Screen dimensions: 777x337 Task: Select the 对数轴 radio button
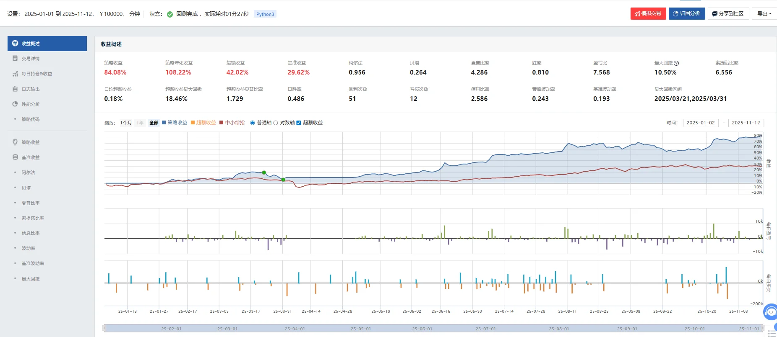coord(276,123)
